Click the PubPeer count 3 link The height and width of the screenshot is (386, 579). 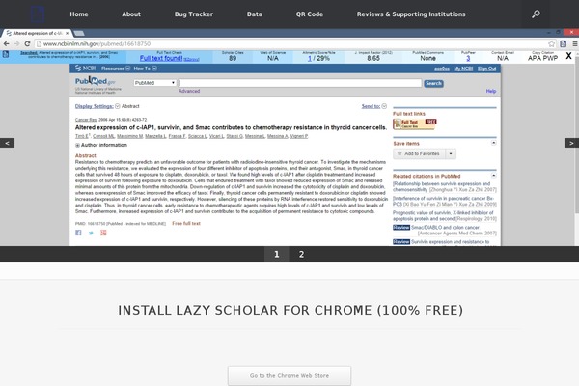click(x=468, y=58)
